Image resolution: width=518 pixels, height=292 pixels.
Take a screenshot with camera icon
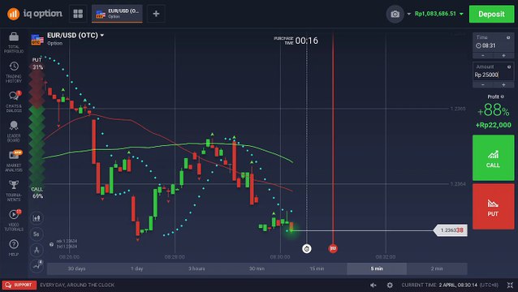tap(395, 14)
